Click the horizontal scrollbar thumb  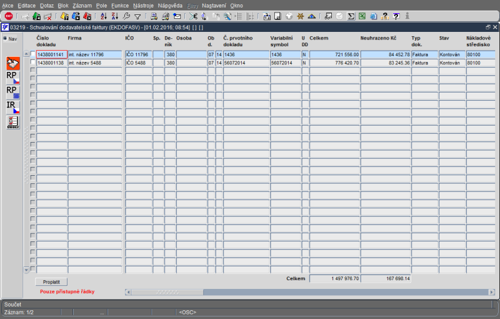(167, 292)
